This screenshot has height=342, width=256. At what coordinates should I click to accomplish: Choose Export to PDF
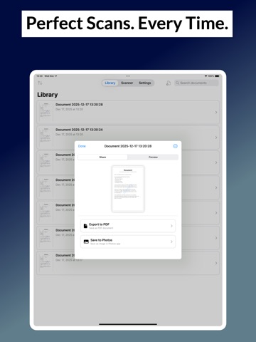[x=128, y=226]
